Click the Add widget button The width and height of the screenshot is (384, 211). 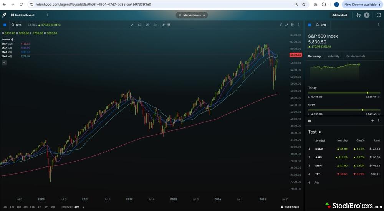339,15
